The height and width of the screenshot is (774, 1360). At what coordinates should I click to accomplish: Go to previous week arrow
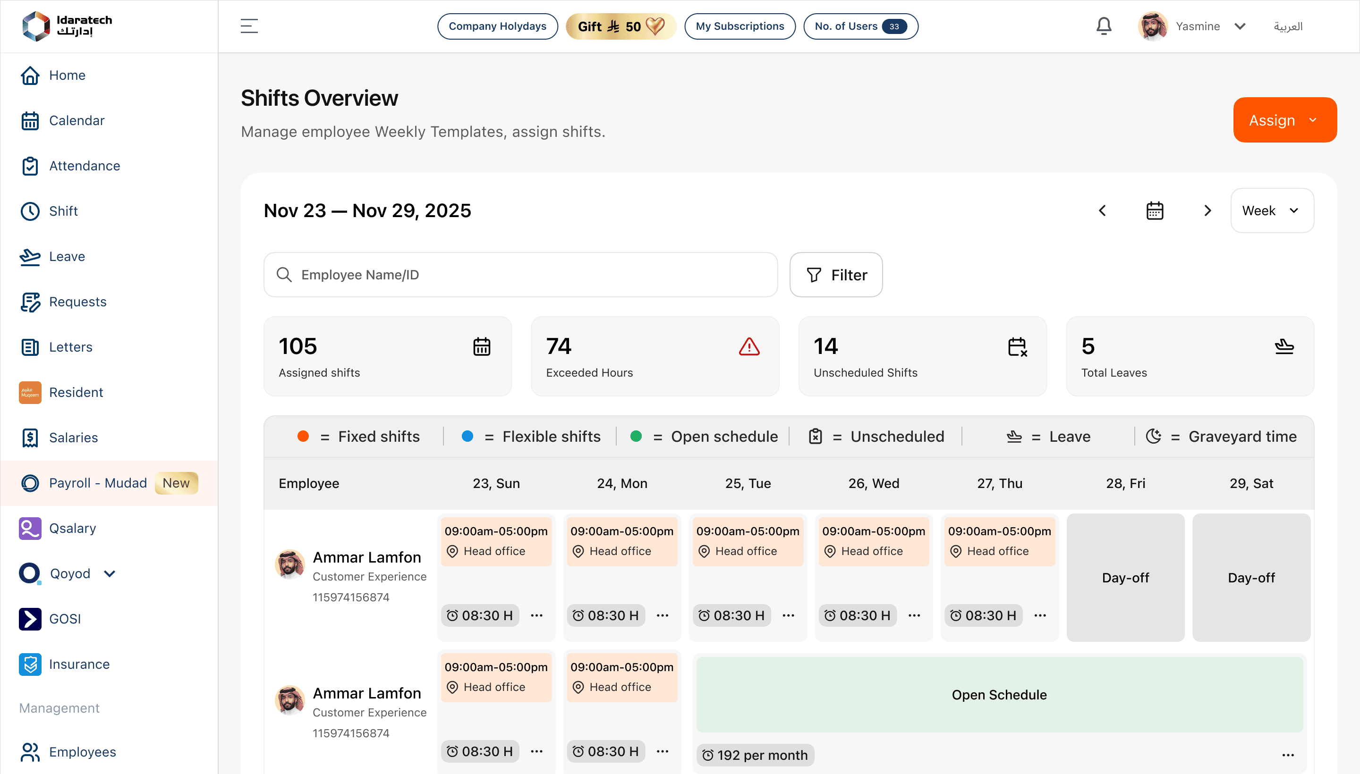[x=1103, y=210]
